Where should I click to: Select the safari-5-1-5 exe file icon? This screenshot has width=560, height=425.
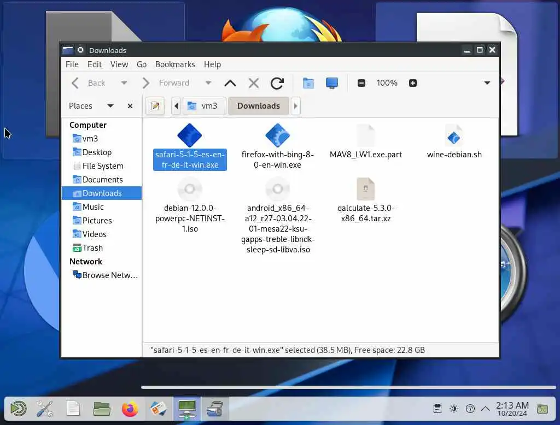[190, 135]
